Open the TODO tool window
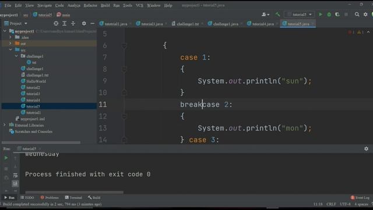Viewport: 373px width, 210px height. coord(27,198)
